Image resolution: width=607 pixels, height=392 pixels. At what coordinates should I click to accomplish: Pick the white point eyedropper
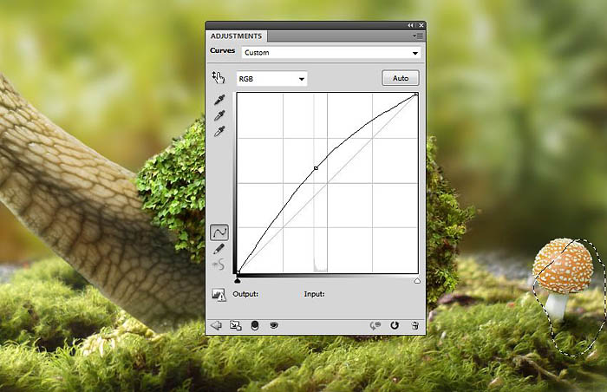(x=220, y=131)
